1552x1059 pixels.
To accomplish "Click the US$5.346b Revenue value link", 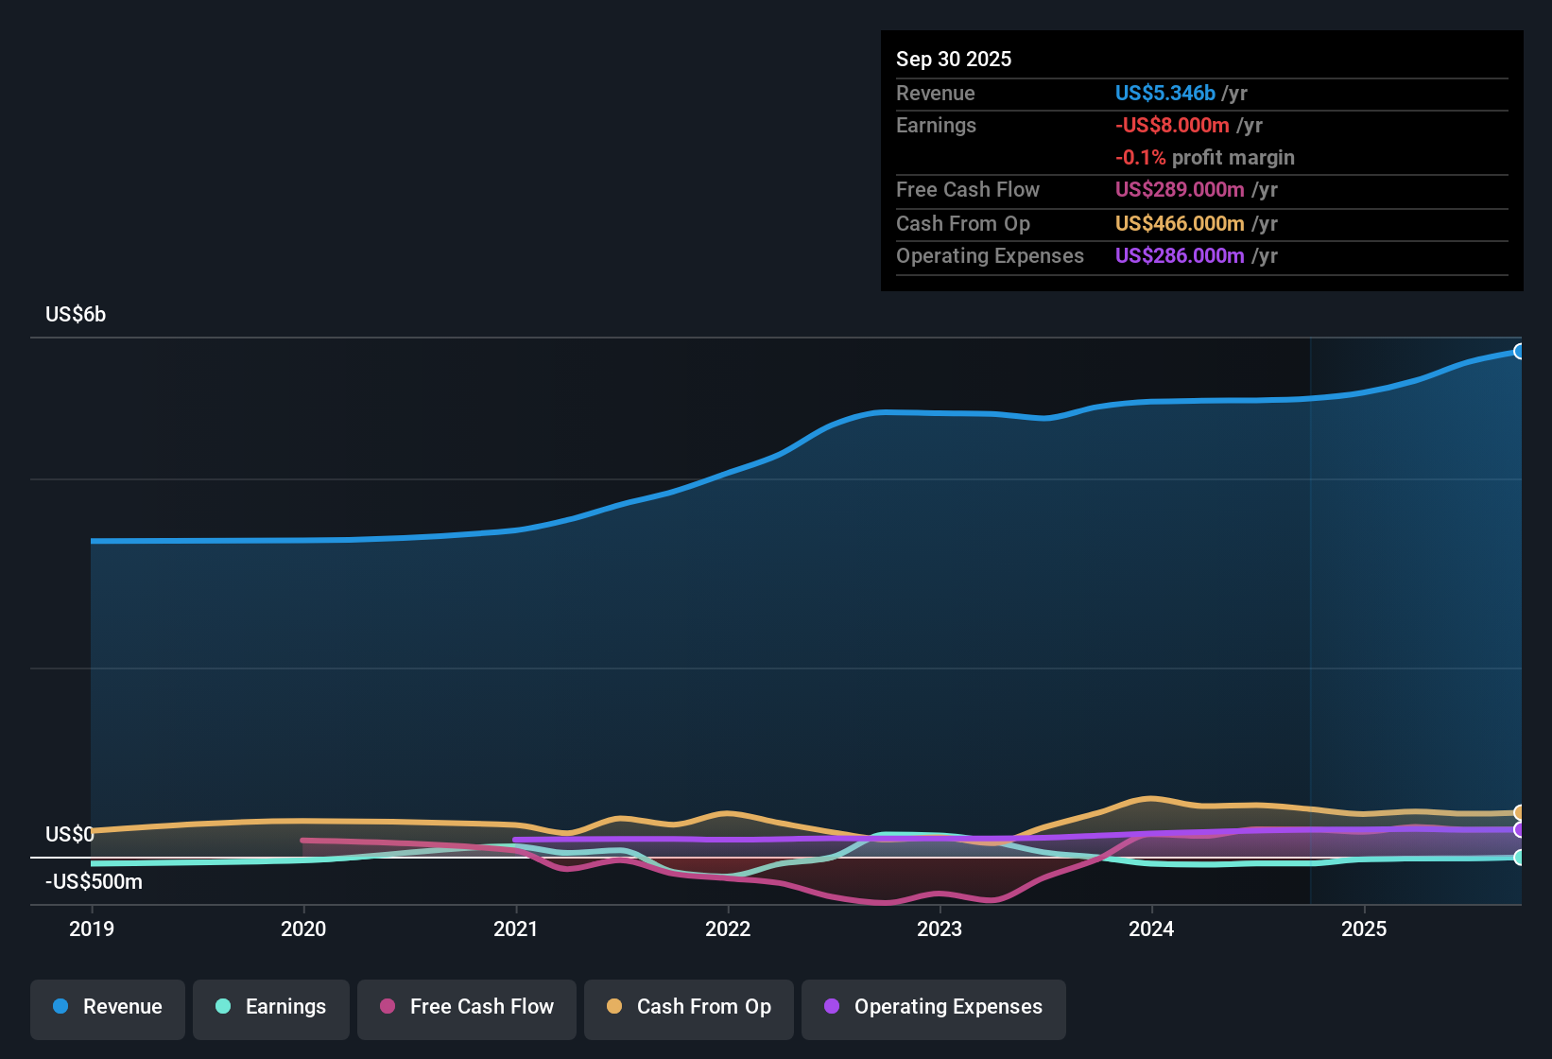I will point(1164,93).
